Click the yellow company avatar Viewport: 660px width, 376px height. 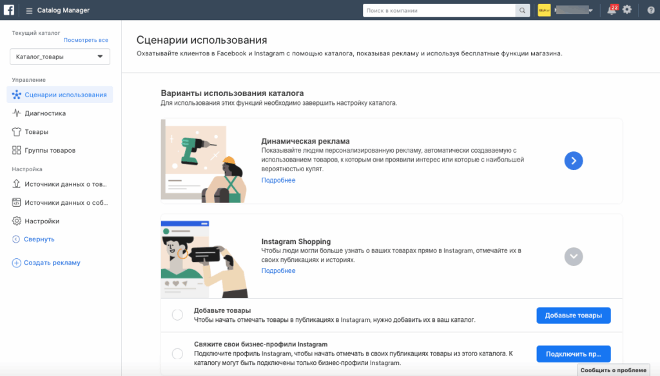coord(544,10)
